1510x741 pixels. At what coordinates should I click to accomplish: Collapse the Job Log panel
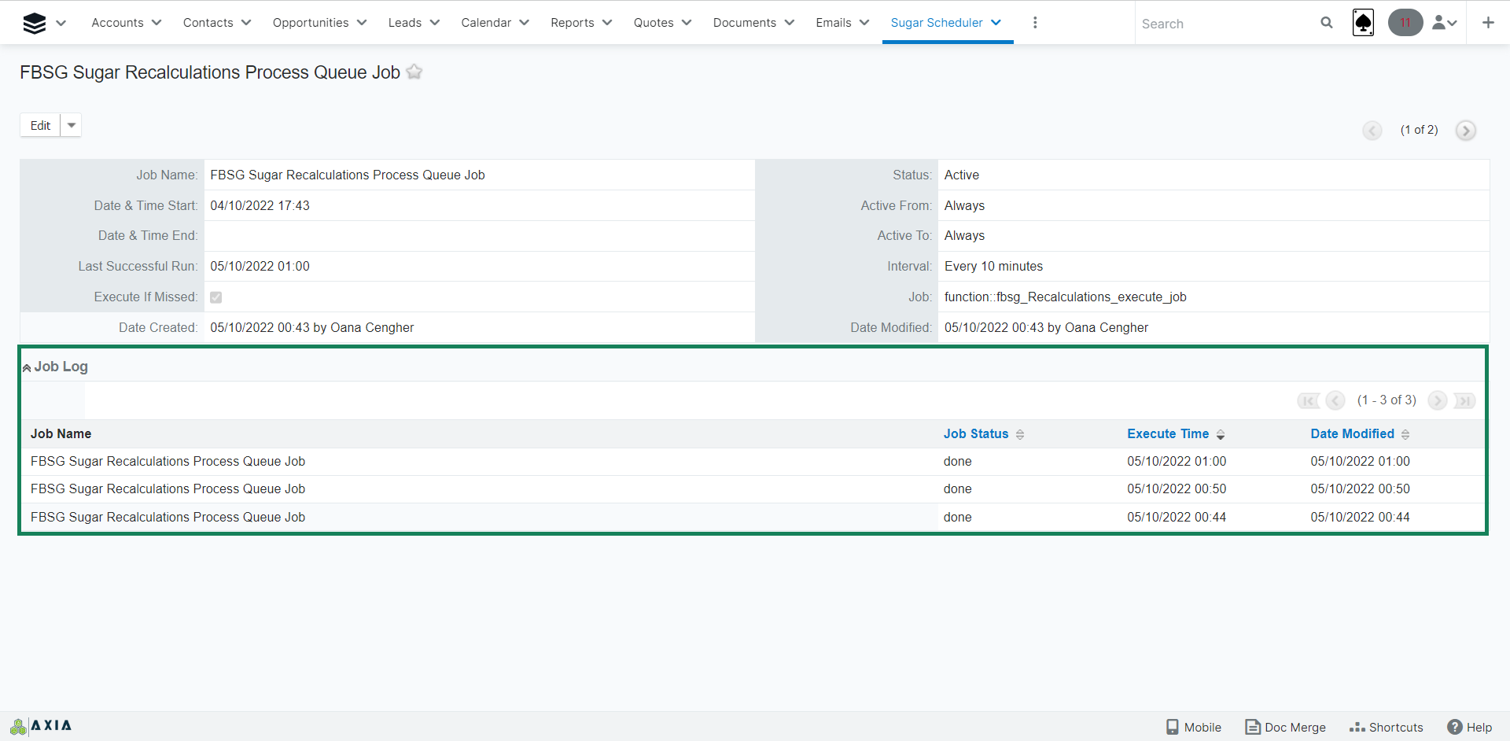(27, 367)
